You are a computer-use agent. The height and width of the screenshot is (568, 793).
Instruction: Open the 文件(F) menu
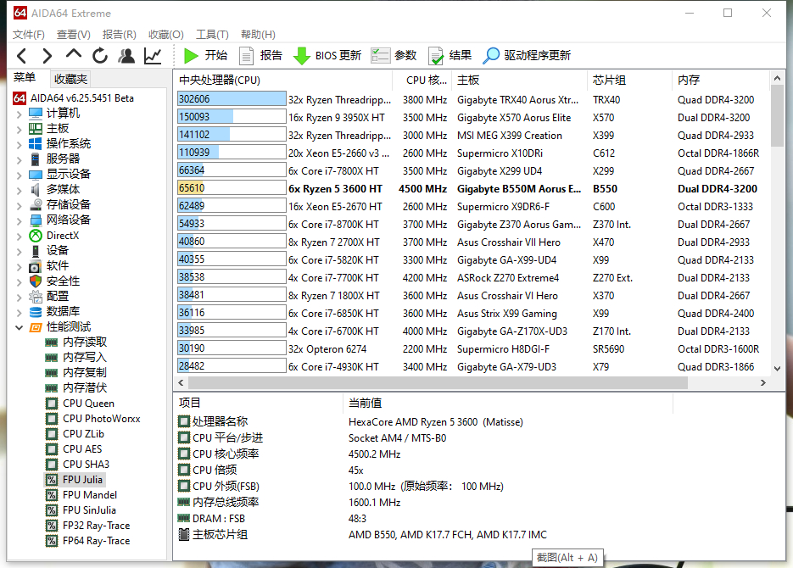point(29,35)
